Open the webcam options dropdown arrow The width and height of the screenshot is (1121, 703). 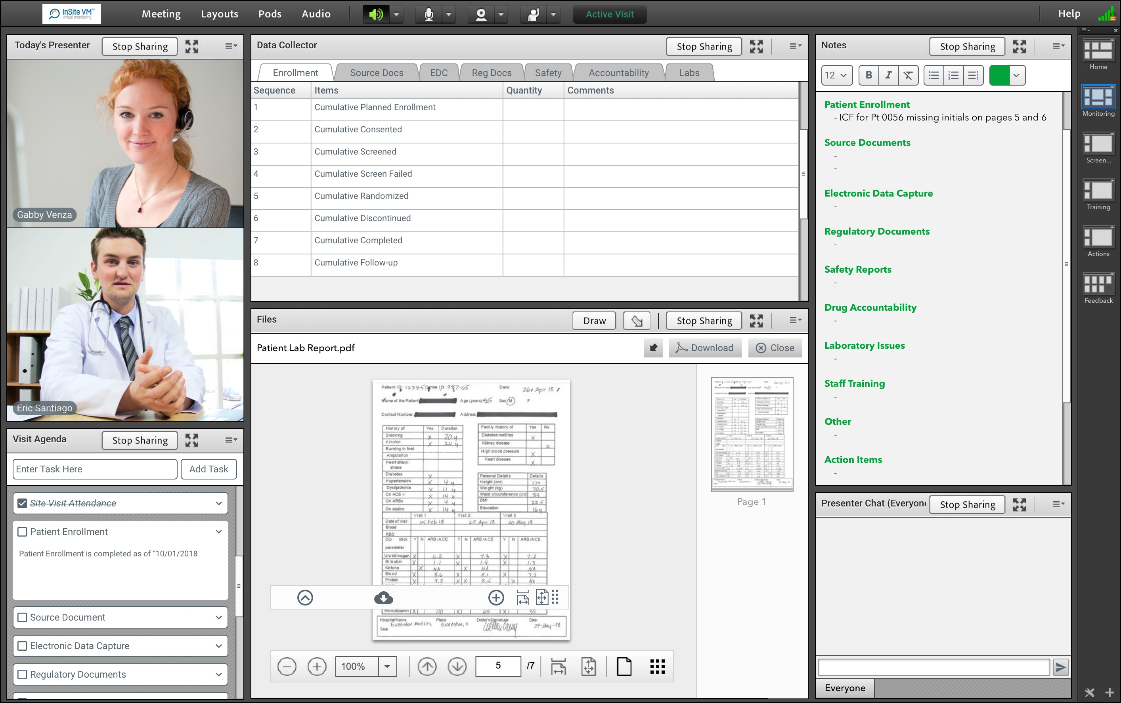point(501,14)
